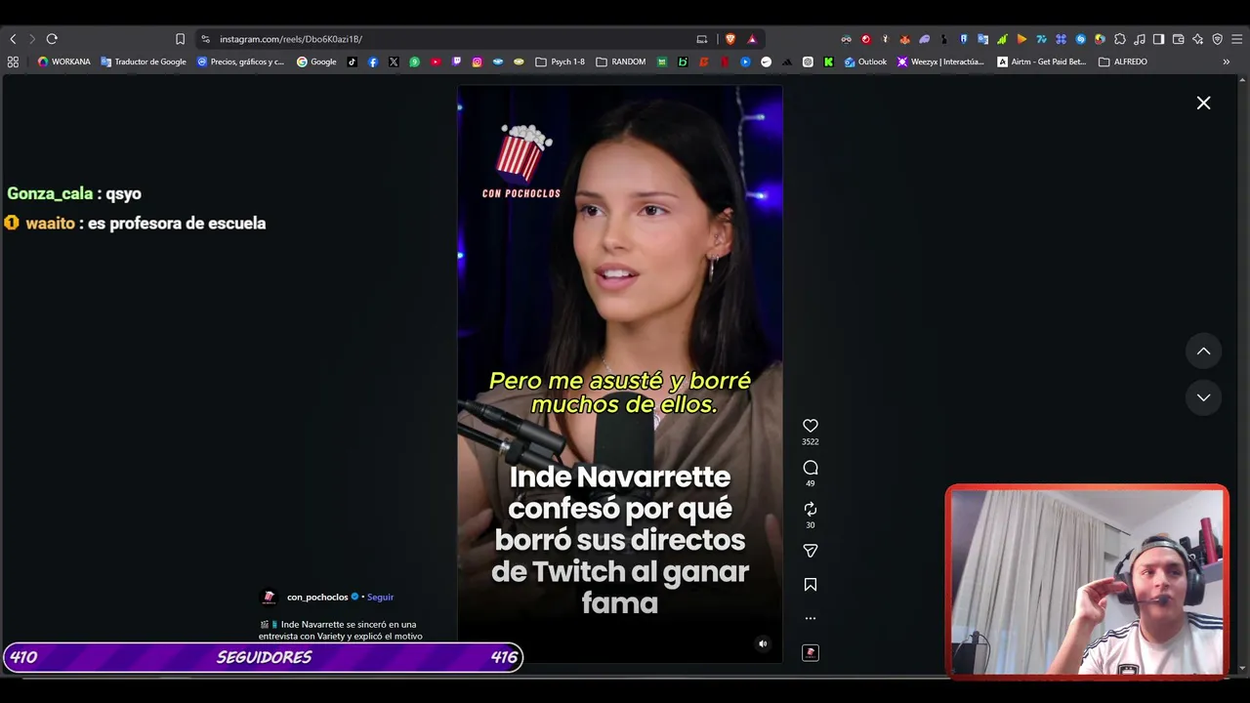Viewport: 1250px width, 703px height.
Task: Click the Inde Navarrette caption text
Action: [x=341, y=630]
